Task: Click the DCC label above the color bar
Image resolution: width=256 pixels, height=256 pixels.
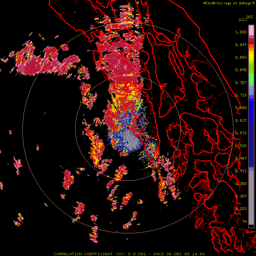Action: point(250,17)
